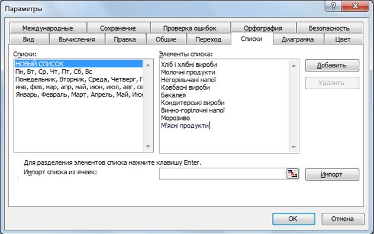Screen dimensions: 374x234
Task: Select the янв, фев, мар list entry
Action: pyautogui.click(x=79, y=87)
